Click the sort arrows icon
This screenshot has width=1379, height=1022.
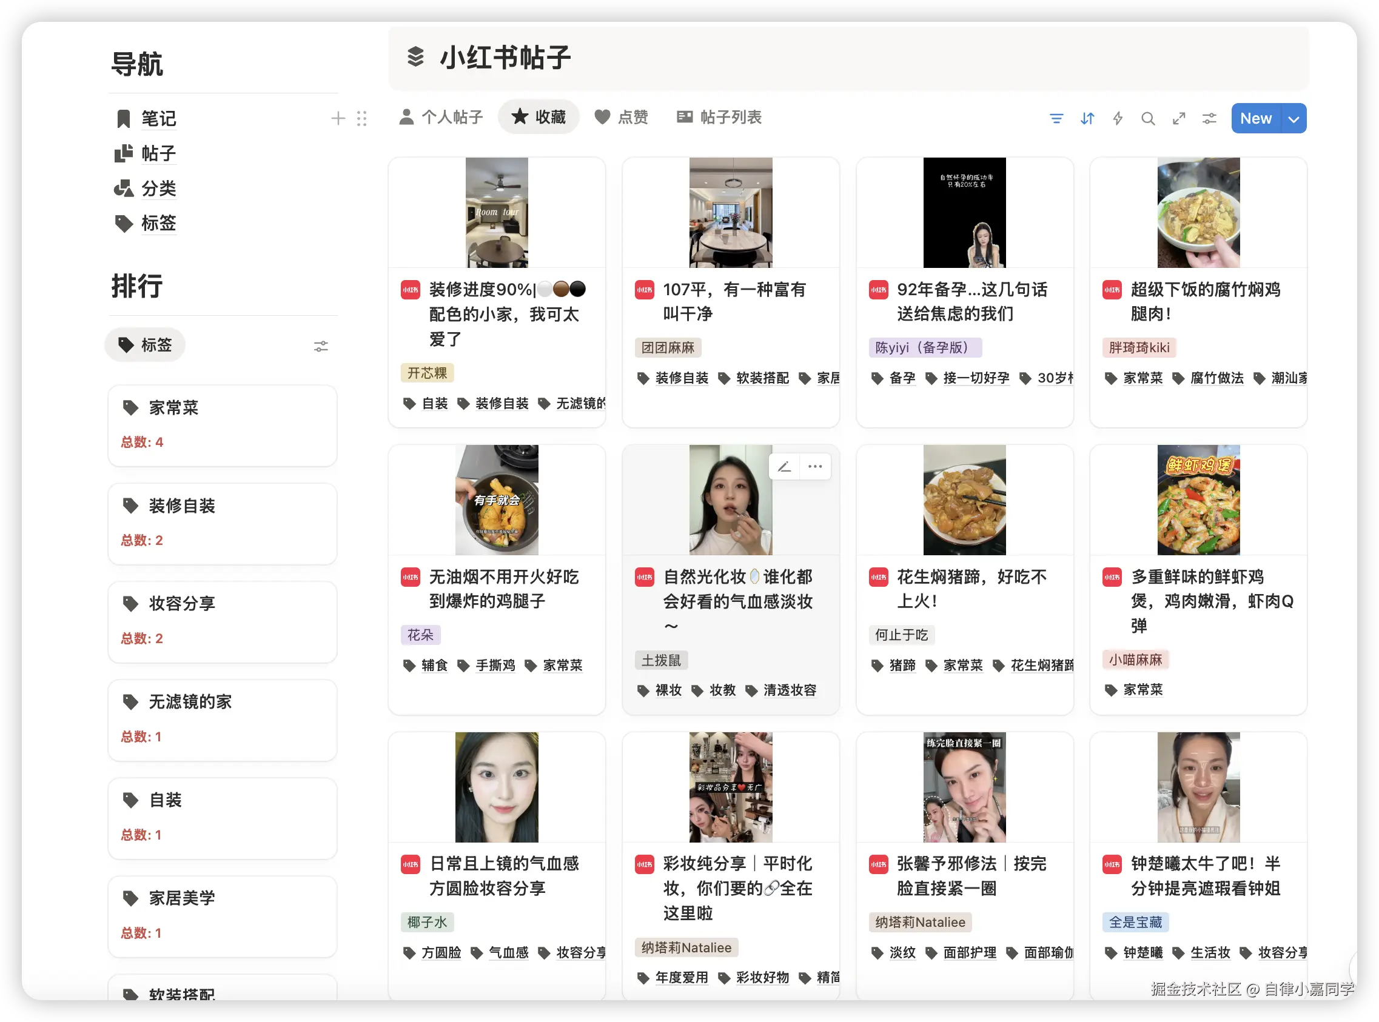pyautogui.click(x=1087, y=118)
